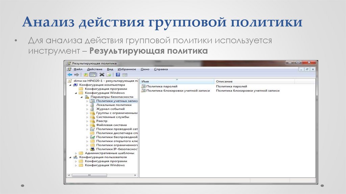Select the Журнал событий icon

[x=92, y=109]
